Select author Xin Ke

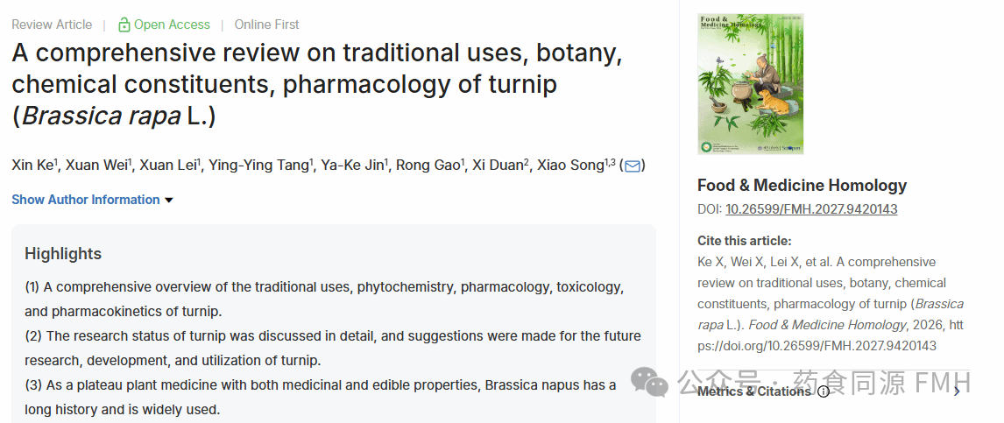32,166
